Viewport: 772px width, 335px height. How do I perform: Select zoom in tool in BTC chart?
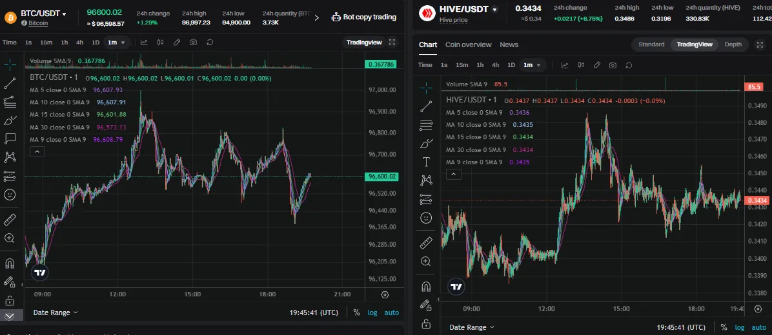click(x=10, y=238)
